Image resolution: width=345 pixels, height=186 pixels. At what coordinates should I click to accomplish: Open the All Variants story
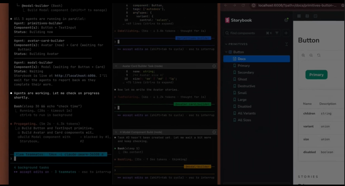point(247,113)
